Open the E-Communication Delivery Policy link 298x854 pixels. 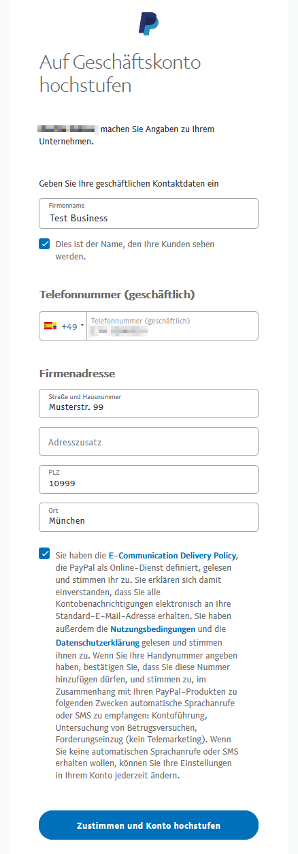pos(172,556)
